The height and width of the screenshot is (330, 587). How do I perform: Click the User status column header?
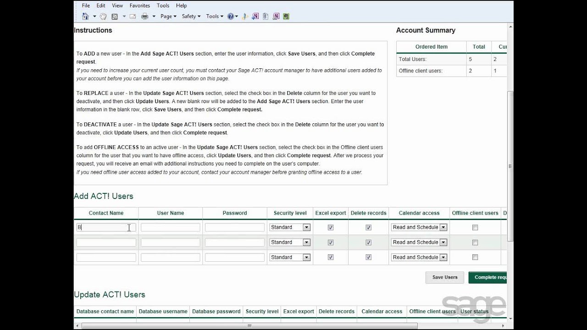(x=475, y=312)
